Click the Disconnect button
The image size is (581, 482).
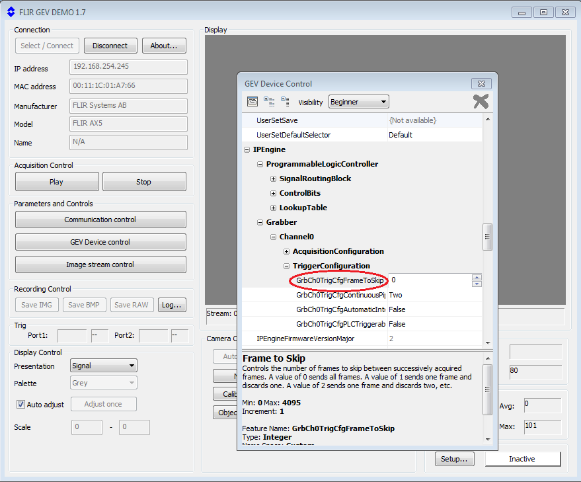coord(110,46)
